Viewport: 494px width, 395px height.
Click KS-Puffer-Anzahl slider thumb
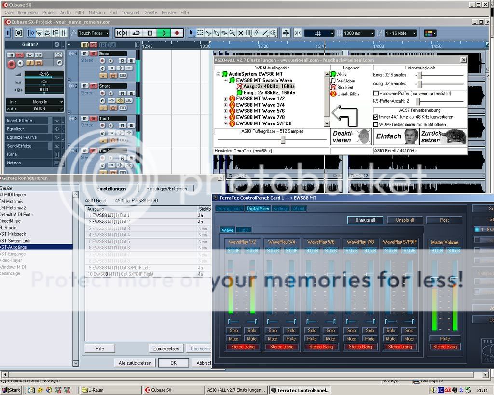418,101
